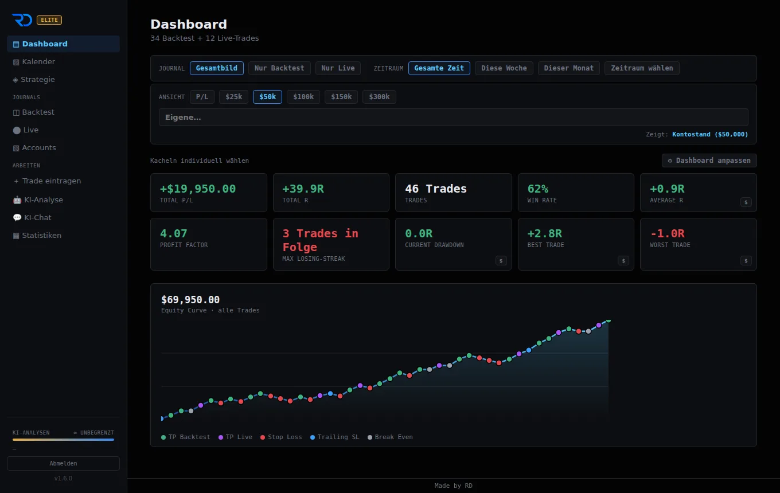Click the $69,950.00 equity value
Viewport: 780px width, 493px height.
190,300
